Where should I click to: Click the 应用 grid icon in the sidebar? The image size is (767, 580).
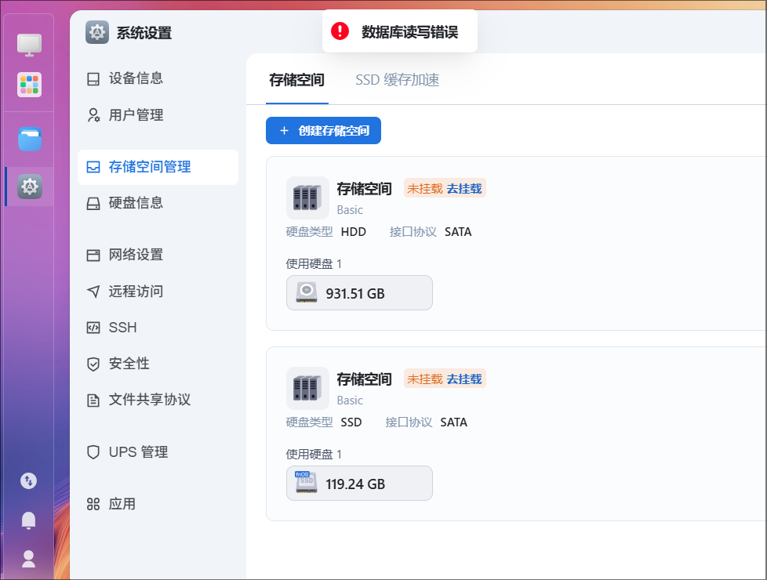click(x=93, y=504)
